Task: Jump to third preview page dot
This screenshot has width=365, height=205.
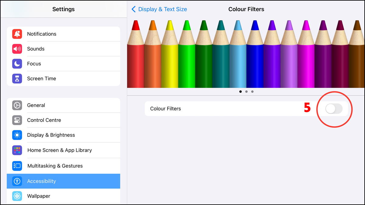Action: [x=252, y=91]
